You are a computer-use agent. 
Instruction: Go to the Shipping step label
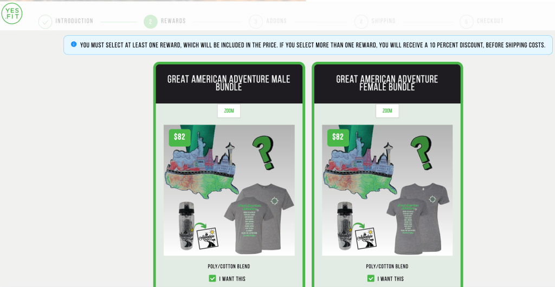coord(383,21)
